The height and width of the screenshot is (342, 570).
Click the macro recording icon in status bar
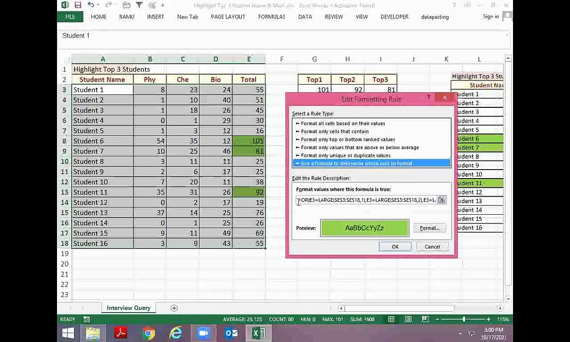(86, 319)
